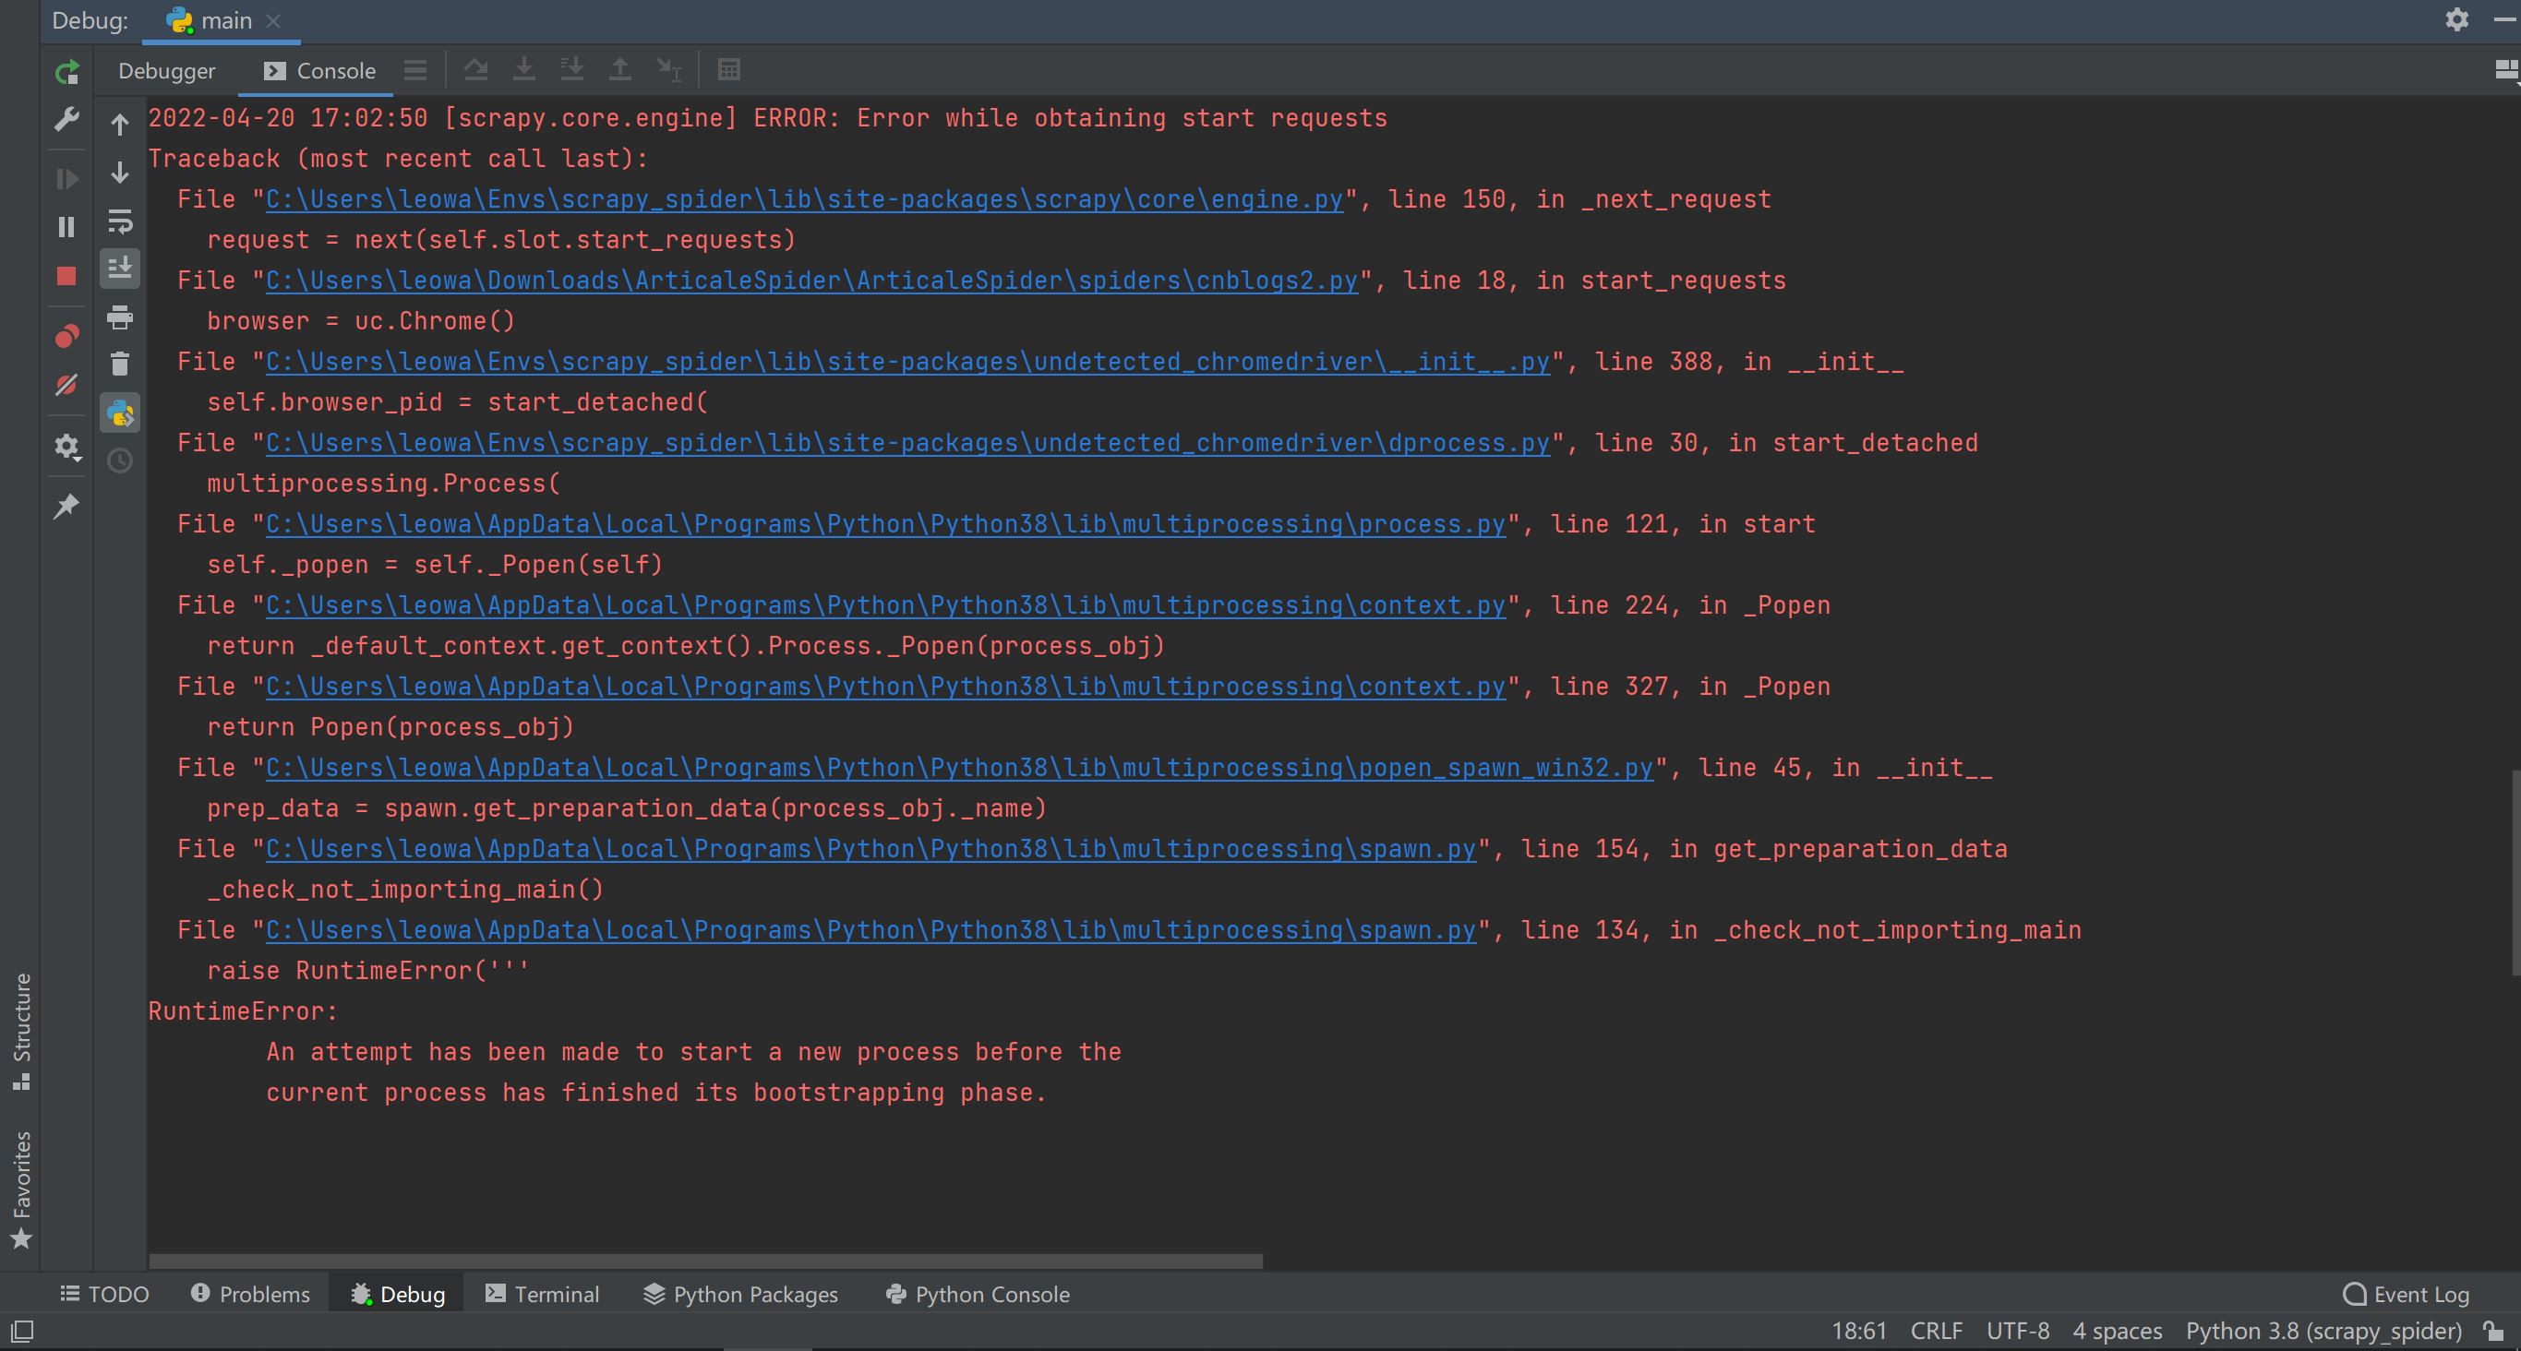Toggle Mute Breakpoints icon

(x=66, y=386)
